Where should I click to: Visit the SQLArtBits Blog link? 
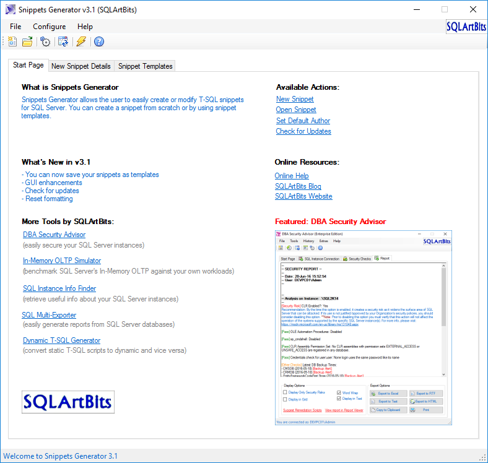(x=298, y=186)
